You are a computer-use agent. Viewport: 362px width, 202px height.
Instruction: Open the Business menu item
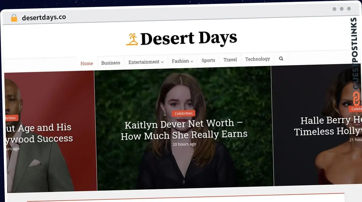111,63
